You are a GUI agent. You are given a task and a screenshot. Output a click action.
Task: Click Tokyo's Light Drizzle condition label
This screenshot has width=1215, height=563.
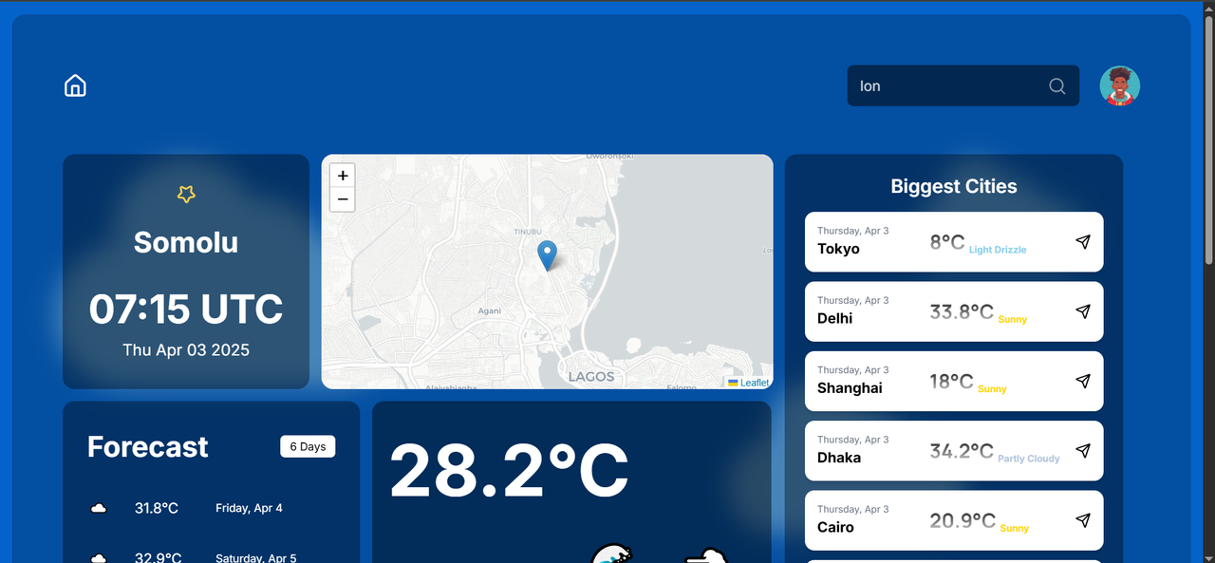tap(998, 250)
